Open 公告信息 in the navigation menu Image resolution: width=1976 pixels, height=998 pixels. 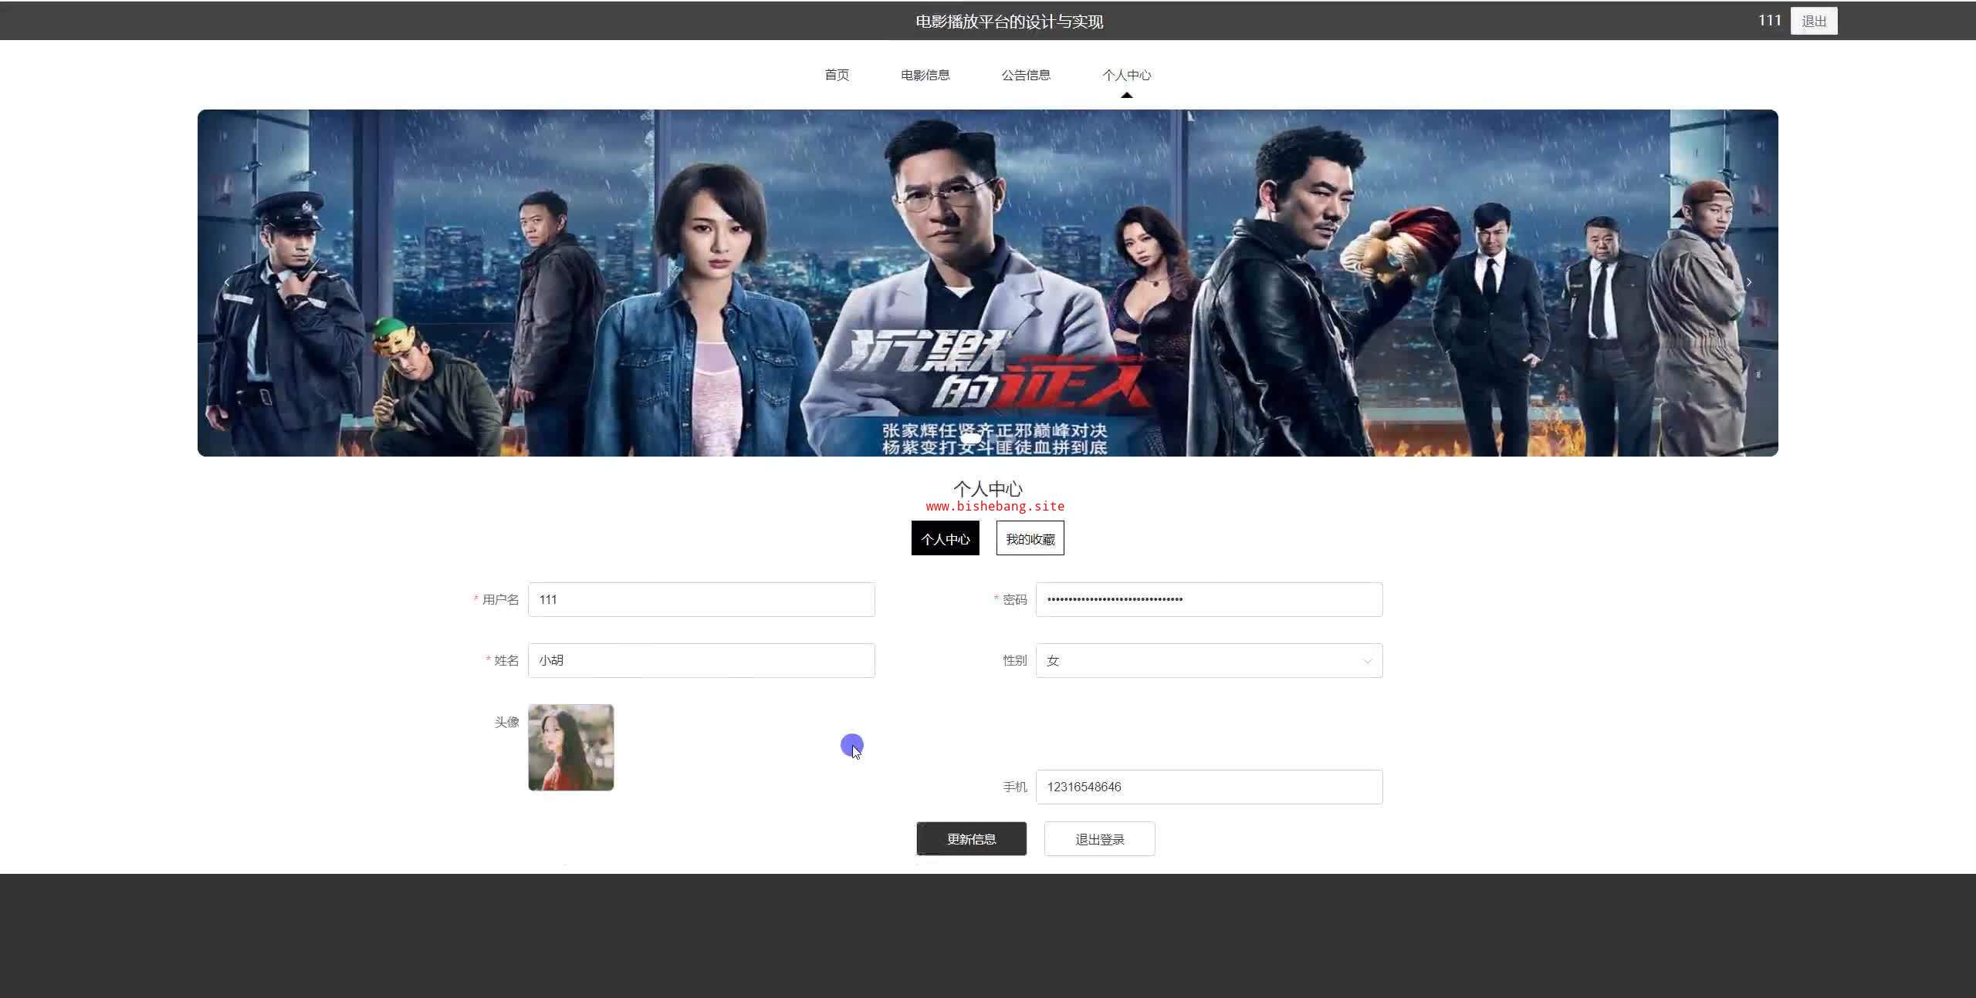[1025, 75]
